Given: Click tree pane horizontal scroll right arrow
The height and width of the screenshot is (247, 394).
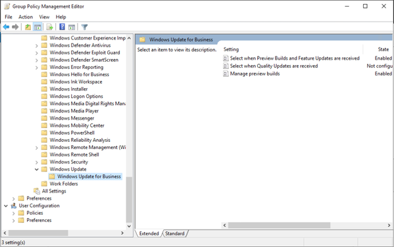Looking at the screenshot, I should tap(122, 233).
